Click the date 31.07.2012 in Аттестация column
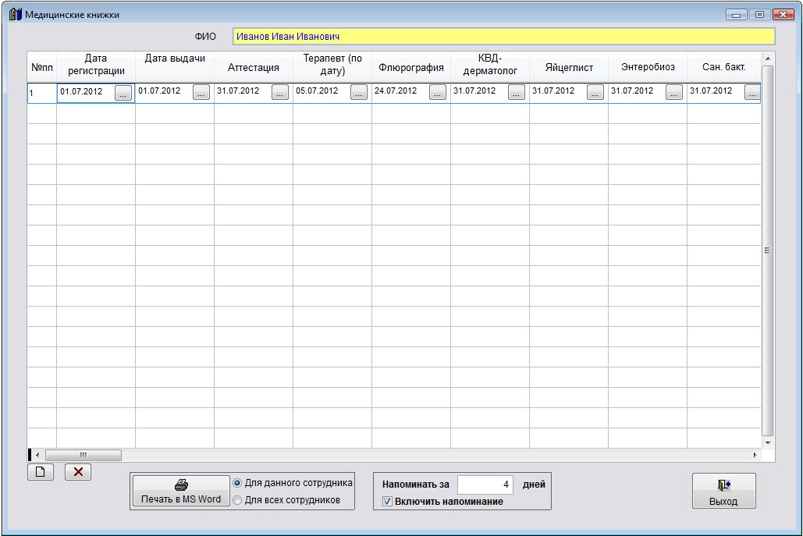Screen dimensions: 803x536 pyautogui.click(x=238, y=91)
